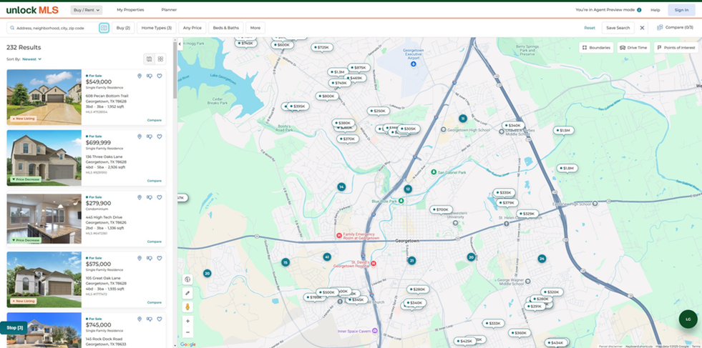Screen dimensions: 702x348
Task: Open the More filters dropdown
Action: pos(255,28)
